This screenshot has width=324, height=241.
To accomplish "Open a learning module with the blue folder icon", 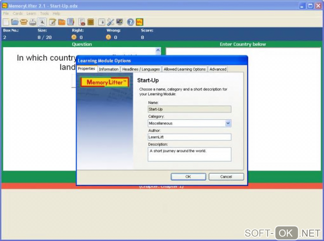I will click(15, 22).
